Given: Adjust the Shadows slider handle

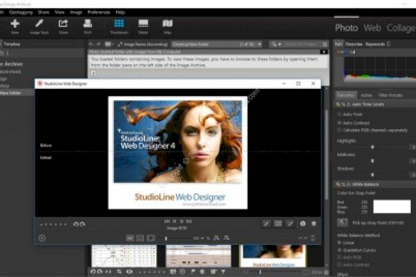Looking at the screenshot, I should (x=372, y=175).
